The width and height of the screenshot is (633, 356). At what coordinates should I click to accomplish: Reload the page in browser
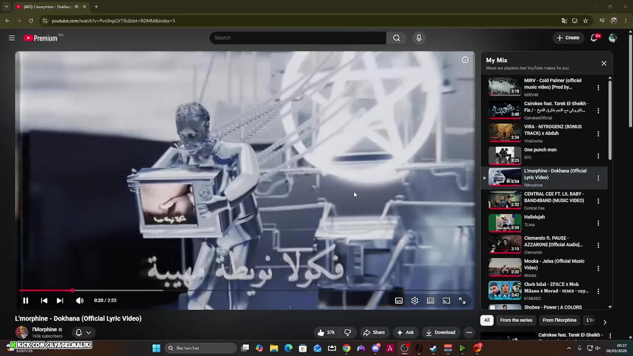point(31,21)
